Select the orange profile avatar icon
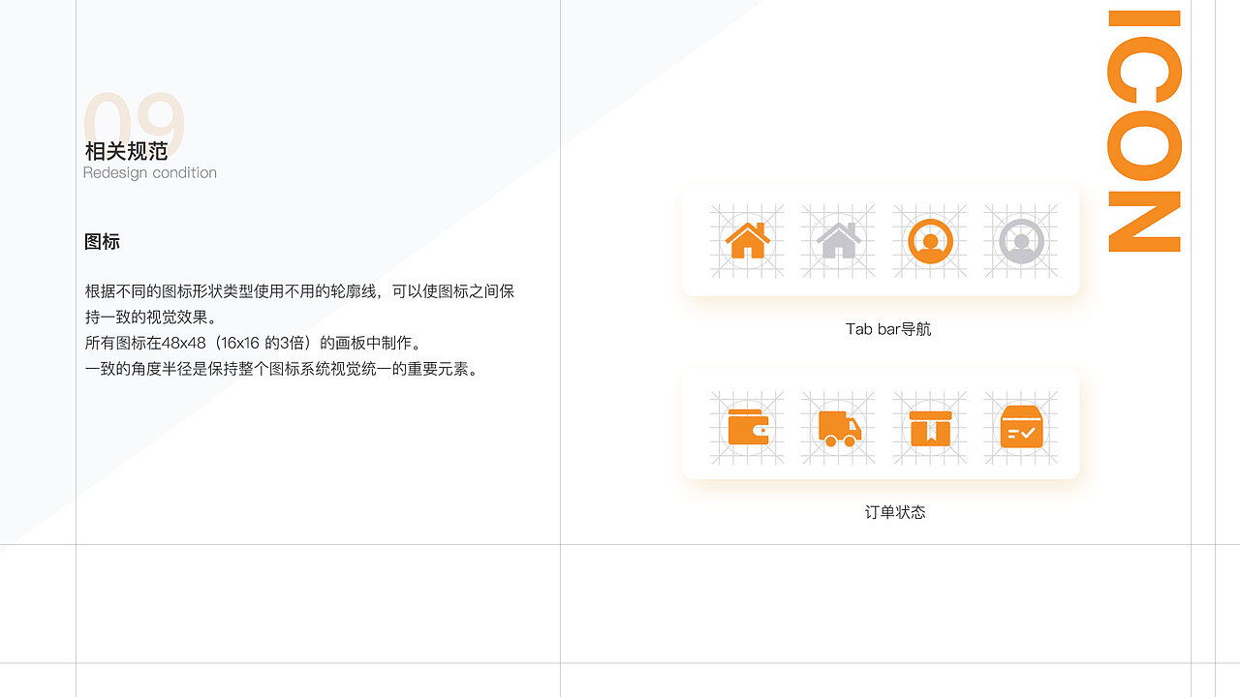This screenshot has height=697, width=1240. tap(930, 240)
